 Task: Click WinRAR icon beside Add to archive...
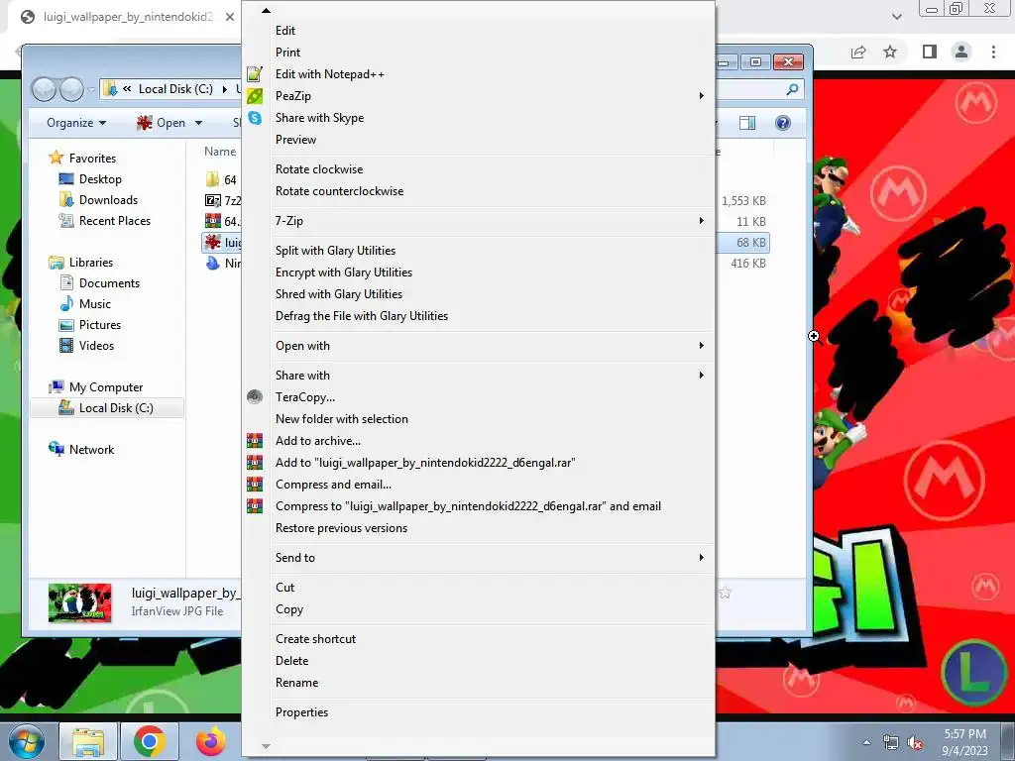click(x=255, y=441)
